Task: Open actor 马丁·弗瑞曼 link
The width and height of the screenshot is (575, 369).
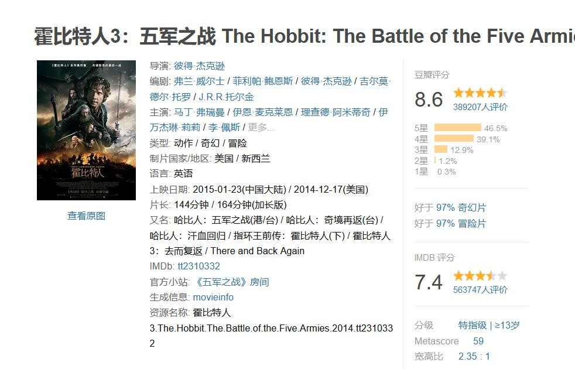Action: point(199,112)
